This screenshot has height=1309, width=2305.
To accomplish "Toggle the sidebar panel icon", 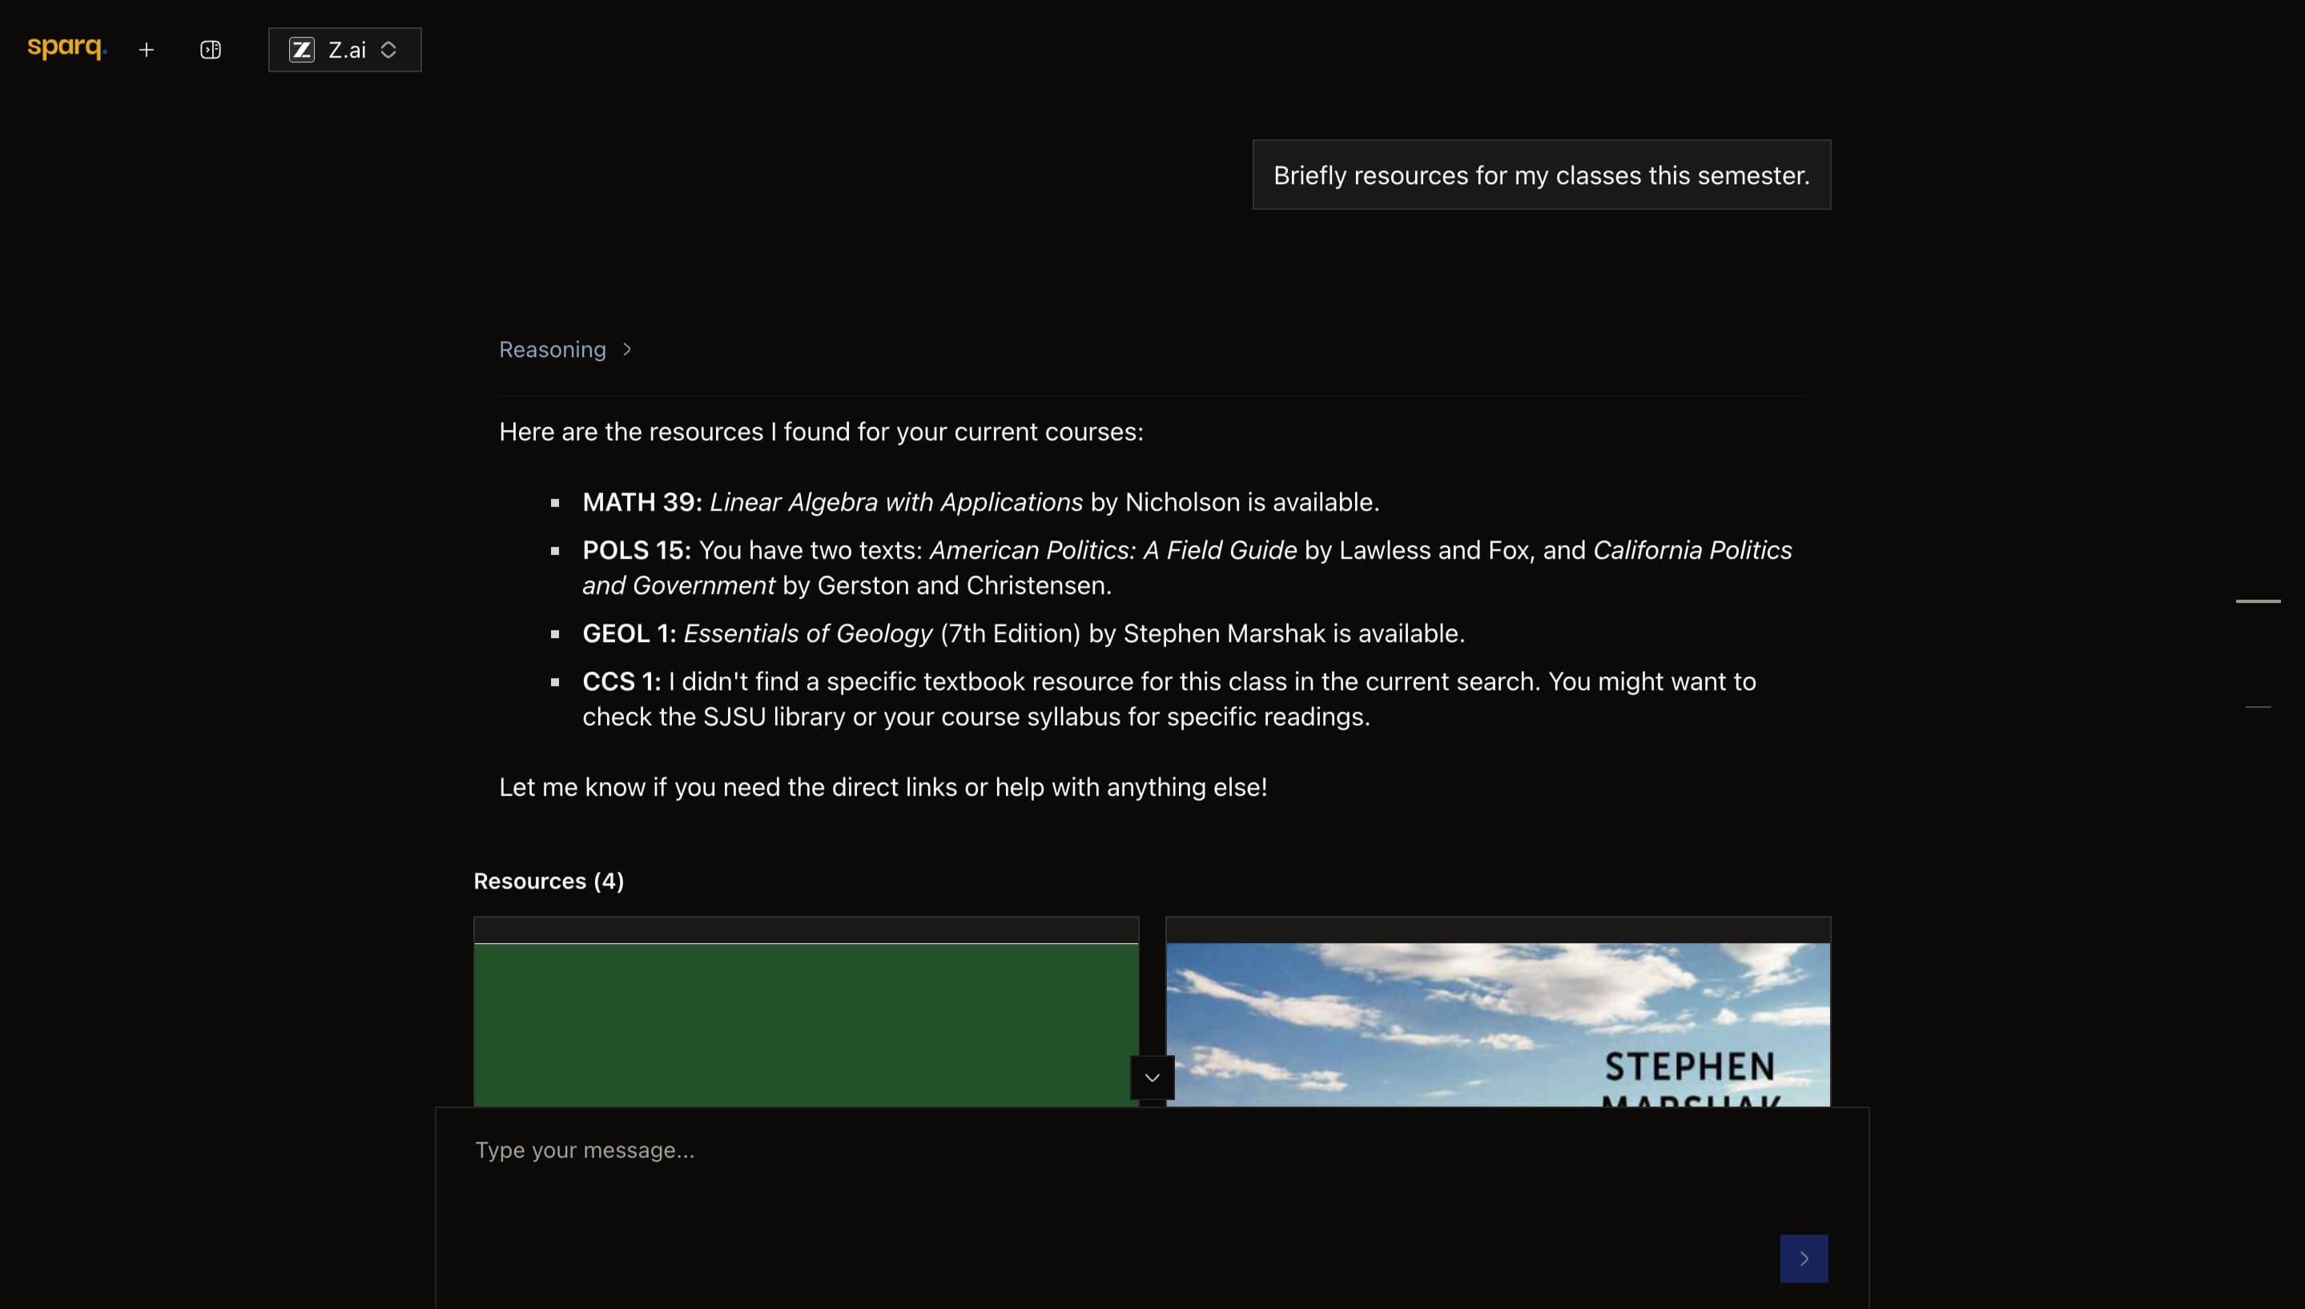I will [210, 50].
